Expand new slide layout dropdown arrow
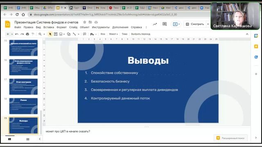This screenshot has width=262, height=147. coord(12,34)
